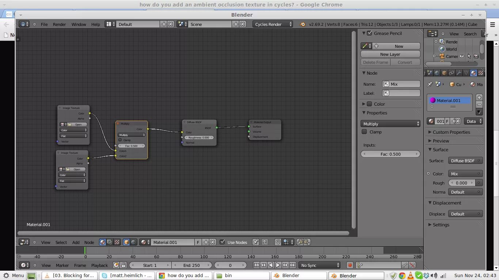Pin the properties context pushpin
The width and height of the screenshot is (499, 280).
[430, 84]
